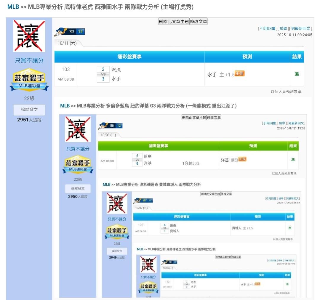Screen dimensions: 320x300
Task: Click the 1分輸50% handicap text
Action: click(x=191, y=163)
